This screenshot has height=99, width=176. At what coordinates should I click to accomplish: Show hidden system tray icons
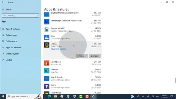(143, 97)
